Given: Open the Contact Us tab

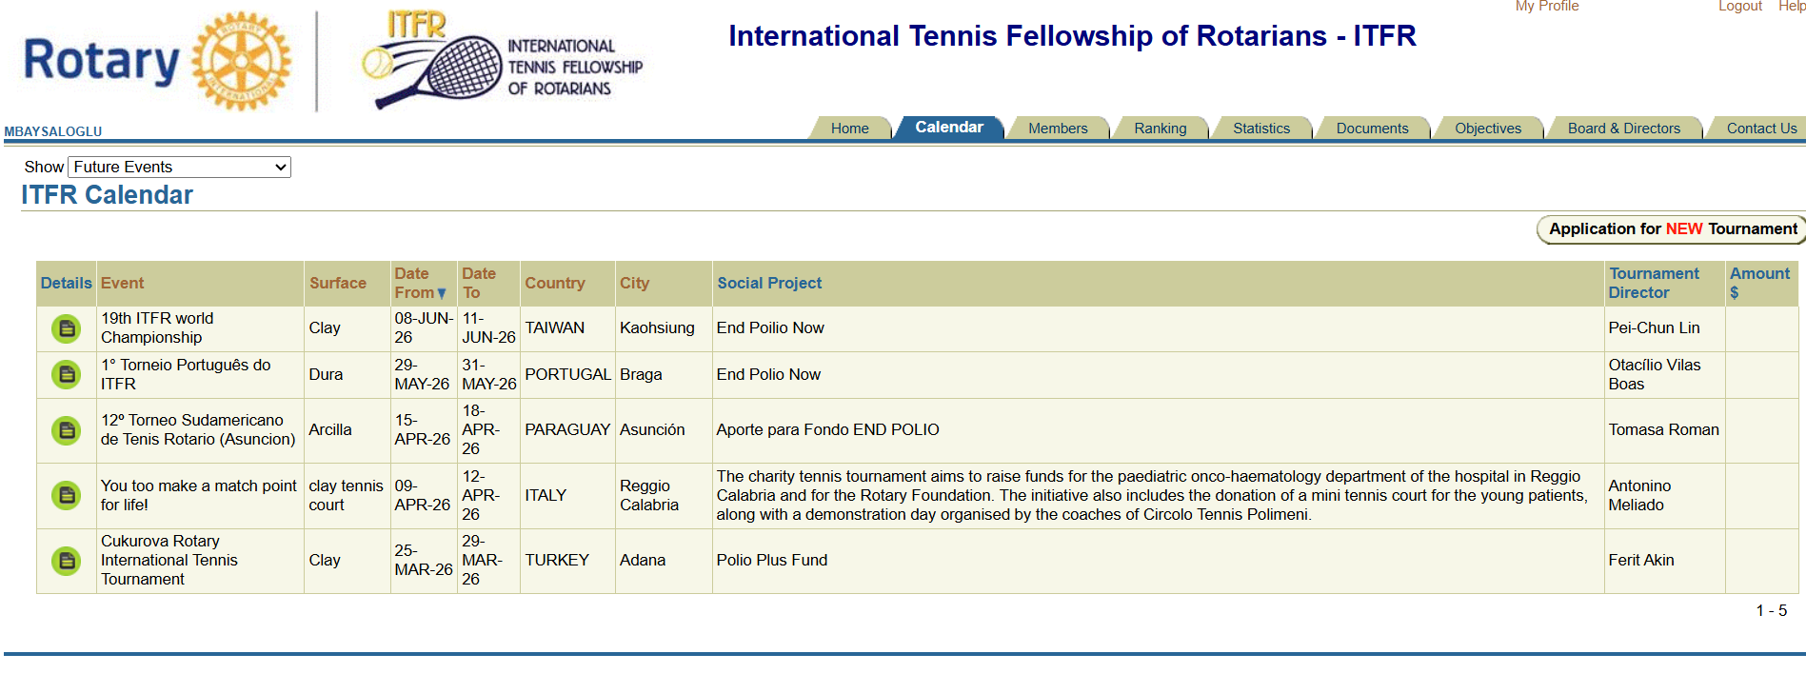Looking at the screenshot, I should (x=1761, y=129).
